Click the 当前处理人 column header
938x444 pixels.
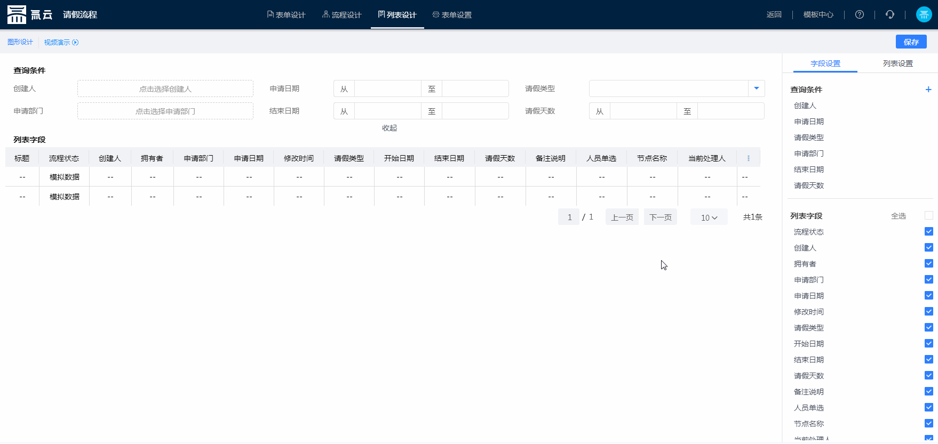pyautogui.click(x=707, y=158)
